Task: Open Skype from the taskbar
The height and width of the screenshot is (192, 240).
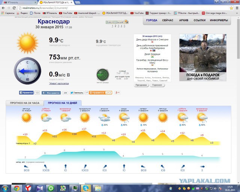Action: click(x=86, y=187)
